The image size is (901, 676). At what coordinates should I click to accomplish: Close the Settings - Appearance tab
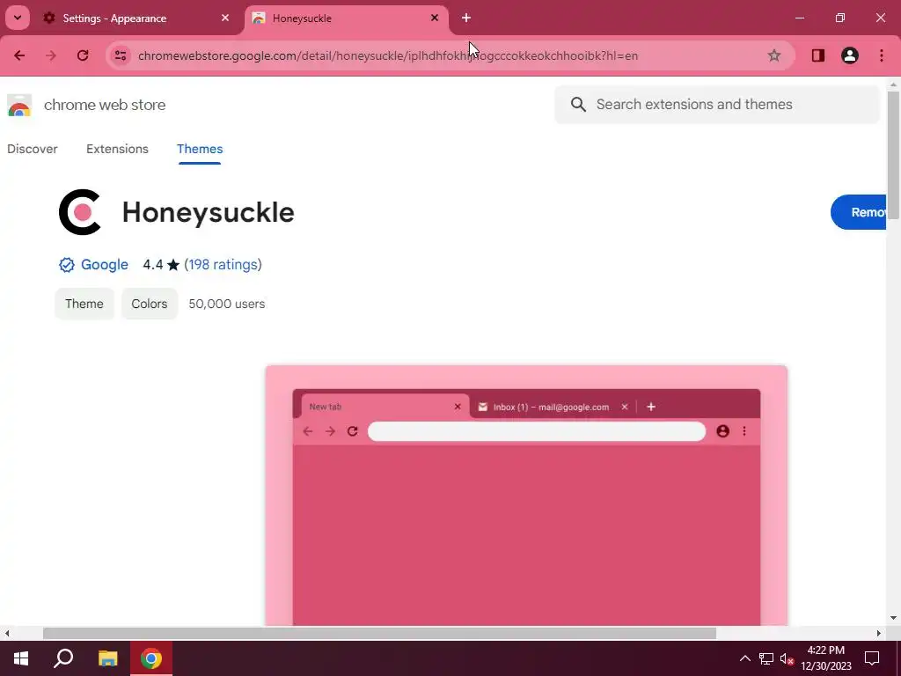pos(225,18)
